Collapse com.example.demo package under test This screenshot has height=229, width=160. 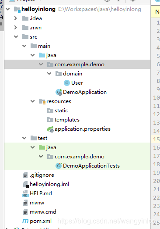tap(41, 157)
